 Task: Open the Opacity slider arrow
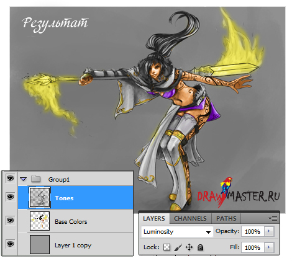[269, 231]
